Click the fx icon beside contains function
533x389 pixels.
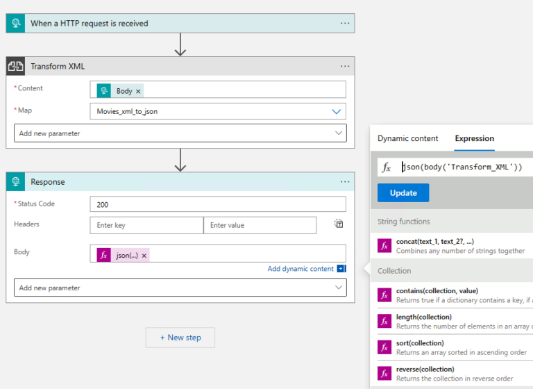pos(384,295)
